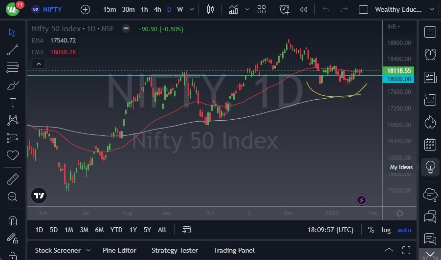Undo the last chart action
Viewport: 441px width, 260px height.
(x=326, y=10)
